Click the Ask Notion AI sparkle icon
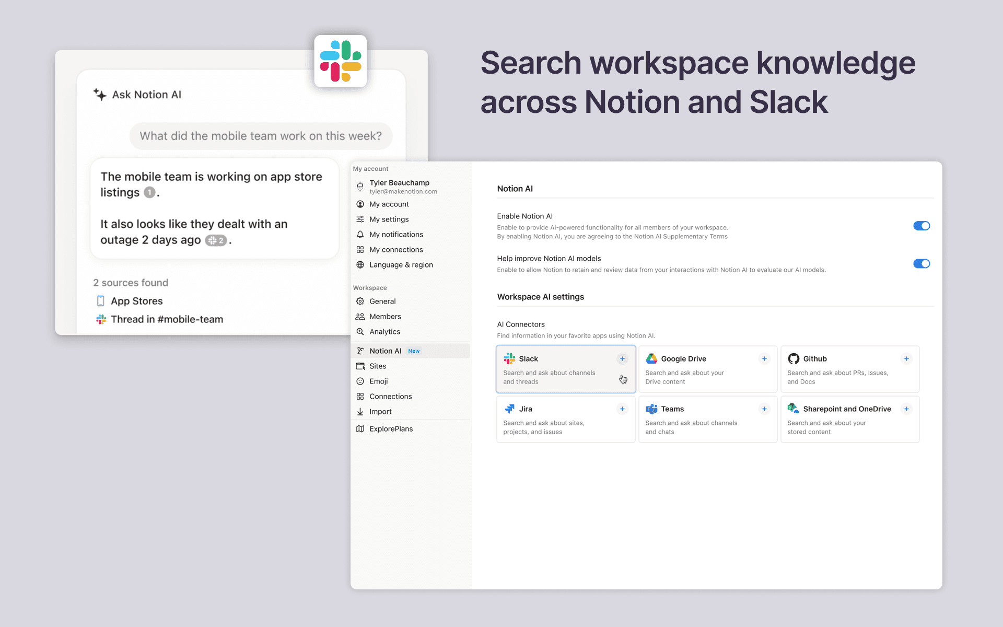The image size is (1003, 627). pyautogui.click(x=100, y=95)
